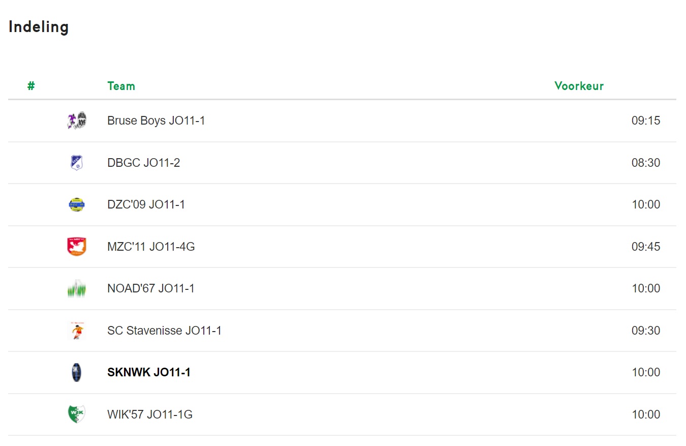The width and height of the screenshot is (686, 446).
Task: Click the Indeling heading
Action: (39, 27)
